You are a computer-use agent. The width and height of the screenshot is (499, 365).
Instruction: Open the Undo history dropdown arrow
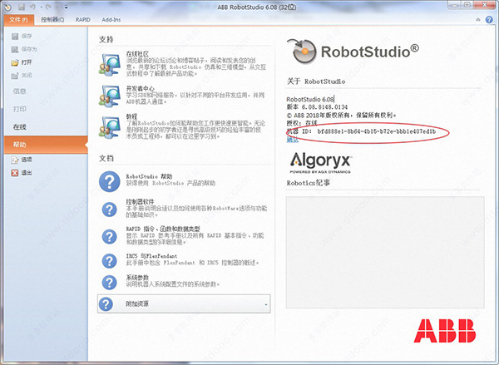42,7
